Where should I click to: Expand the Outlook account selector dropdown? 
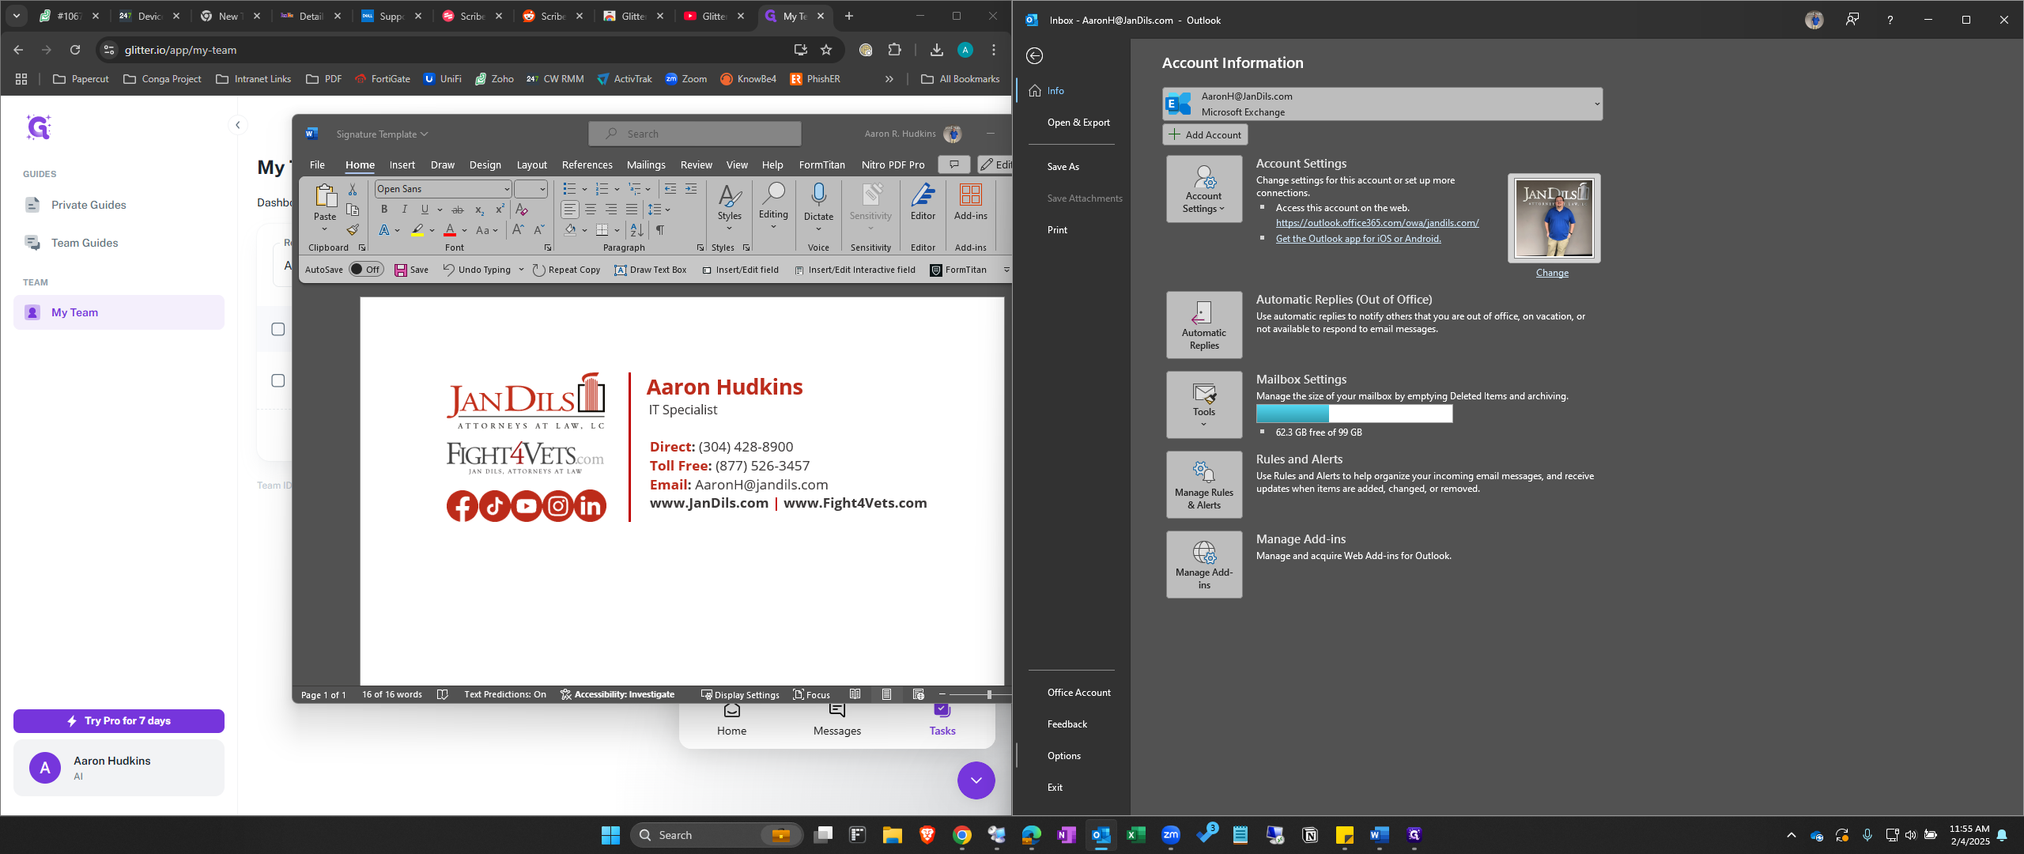click(1596, 104)
